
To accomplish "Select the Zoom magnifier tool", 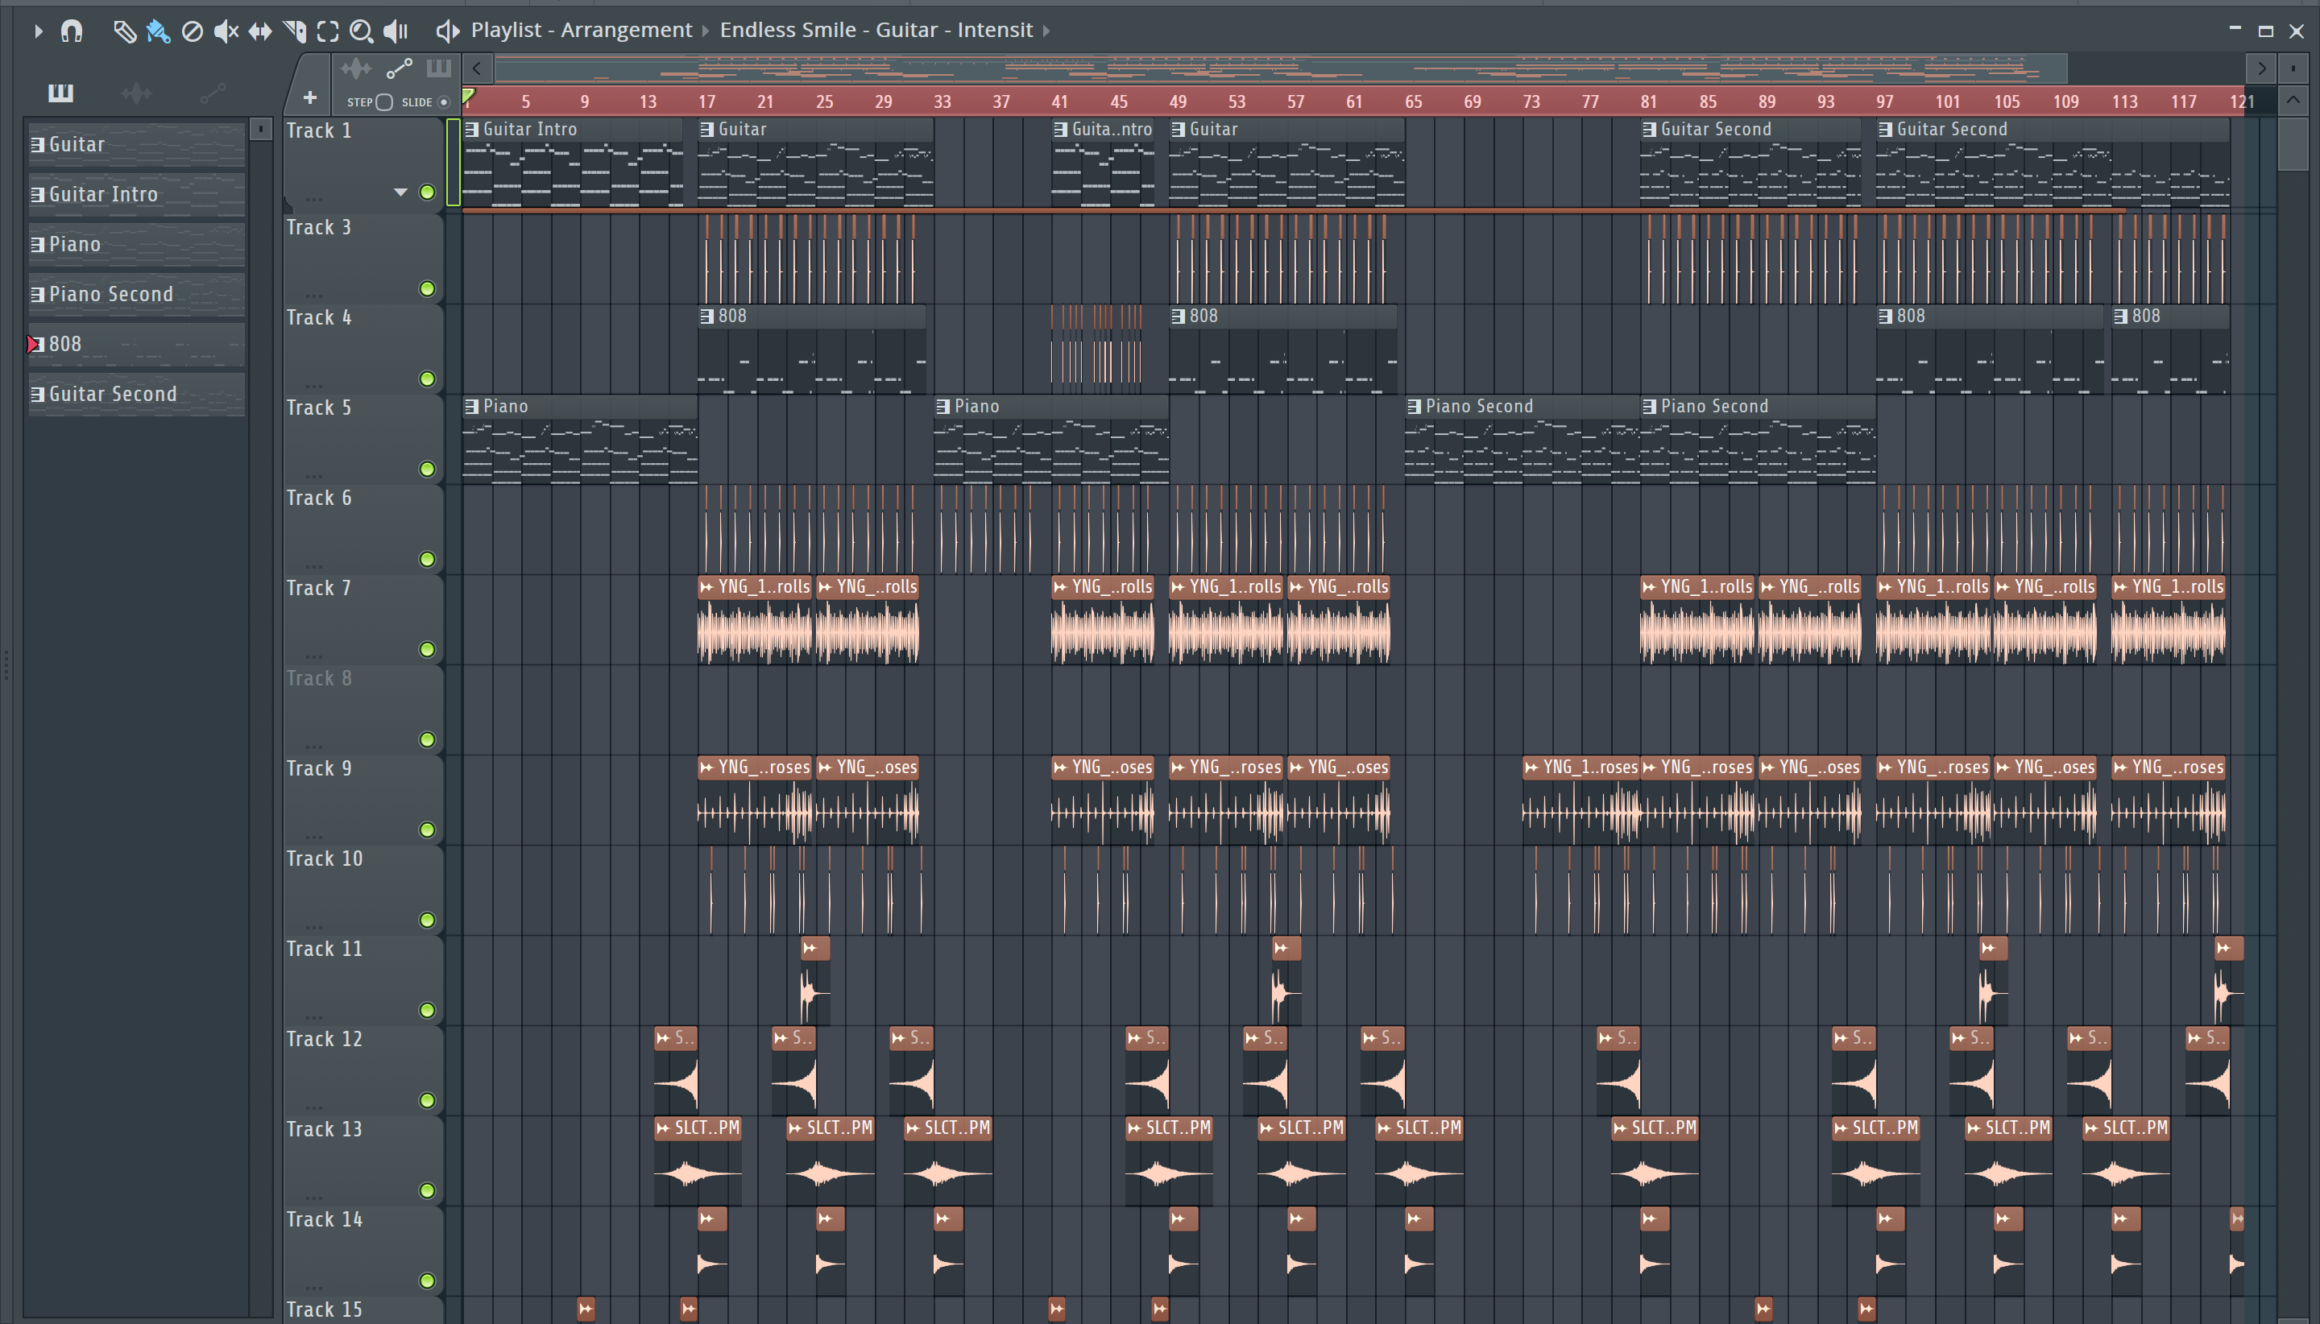I will coord(362,32).
